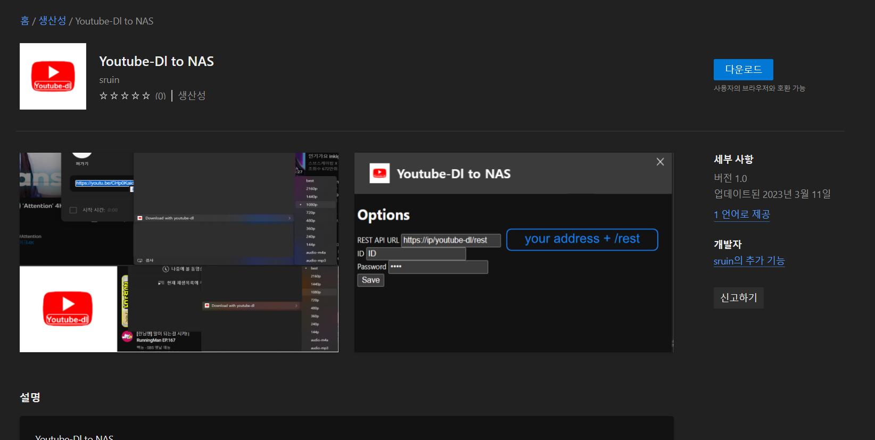
Task: Click the 신고하기 report button
Action: (x=738, y=298)
